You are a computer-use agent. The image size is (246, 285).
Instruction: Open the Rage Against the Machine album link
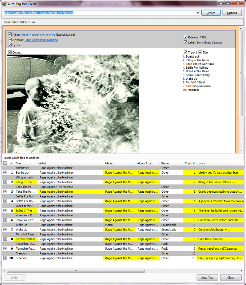tap(38, 34)
